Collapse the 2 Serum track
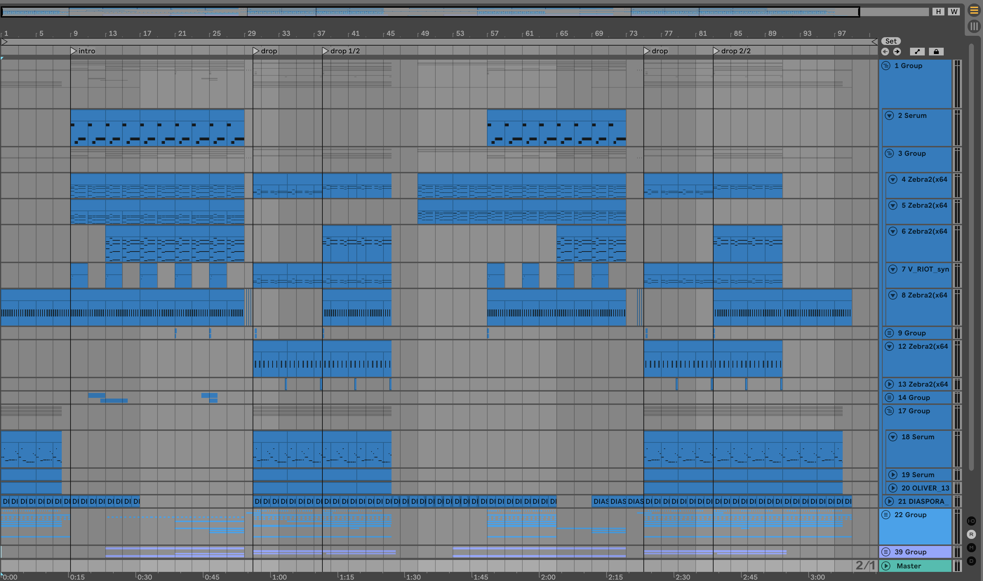The height and width of the screenshot is (581, 983). click(889, 115)
